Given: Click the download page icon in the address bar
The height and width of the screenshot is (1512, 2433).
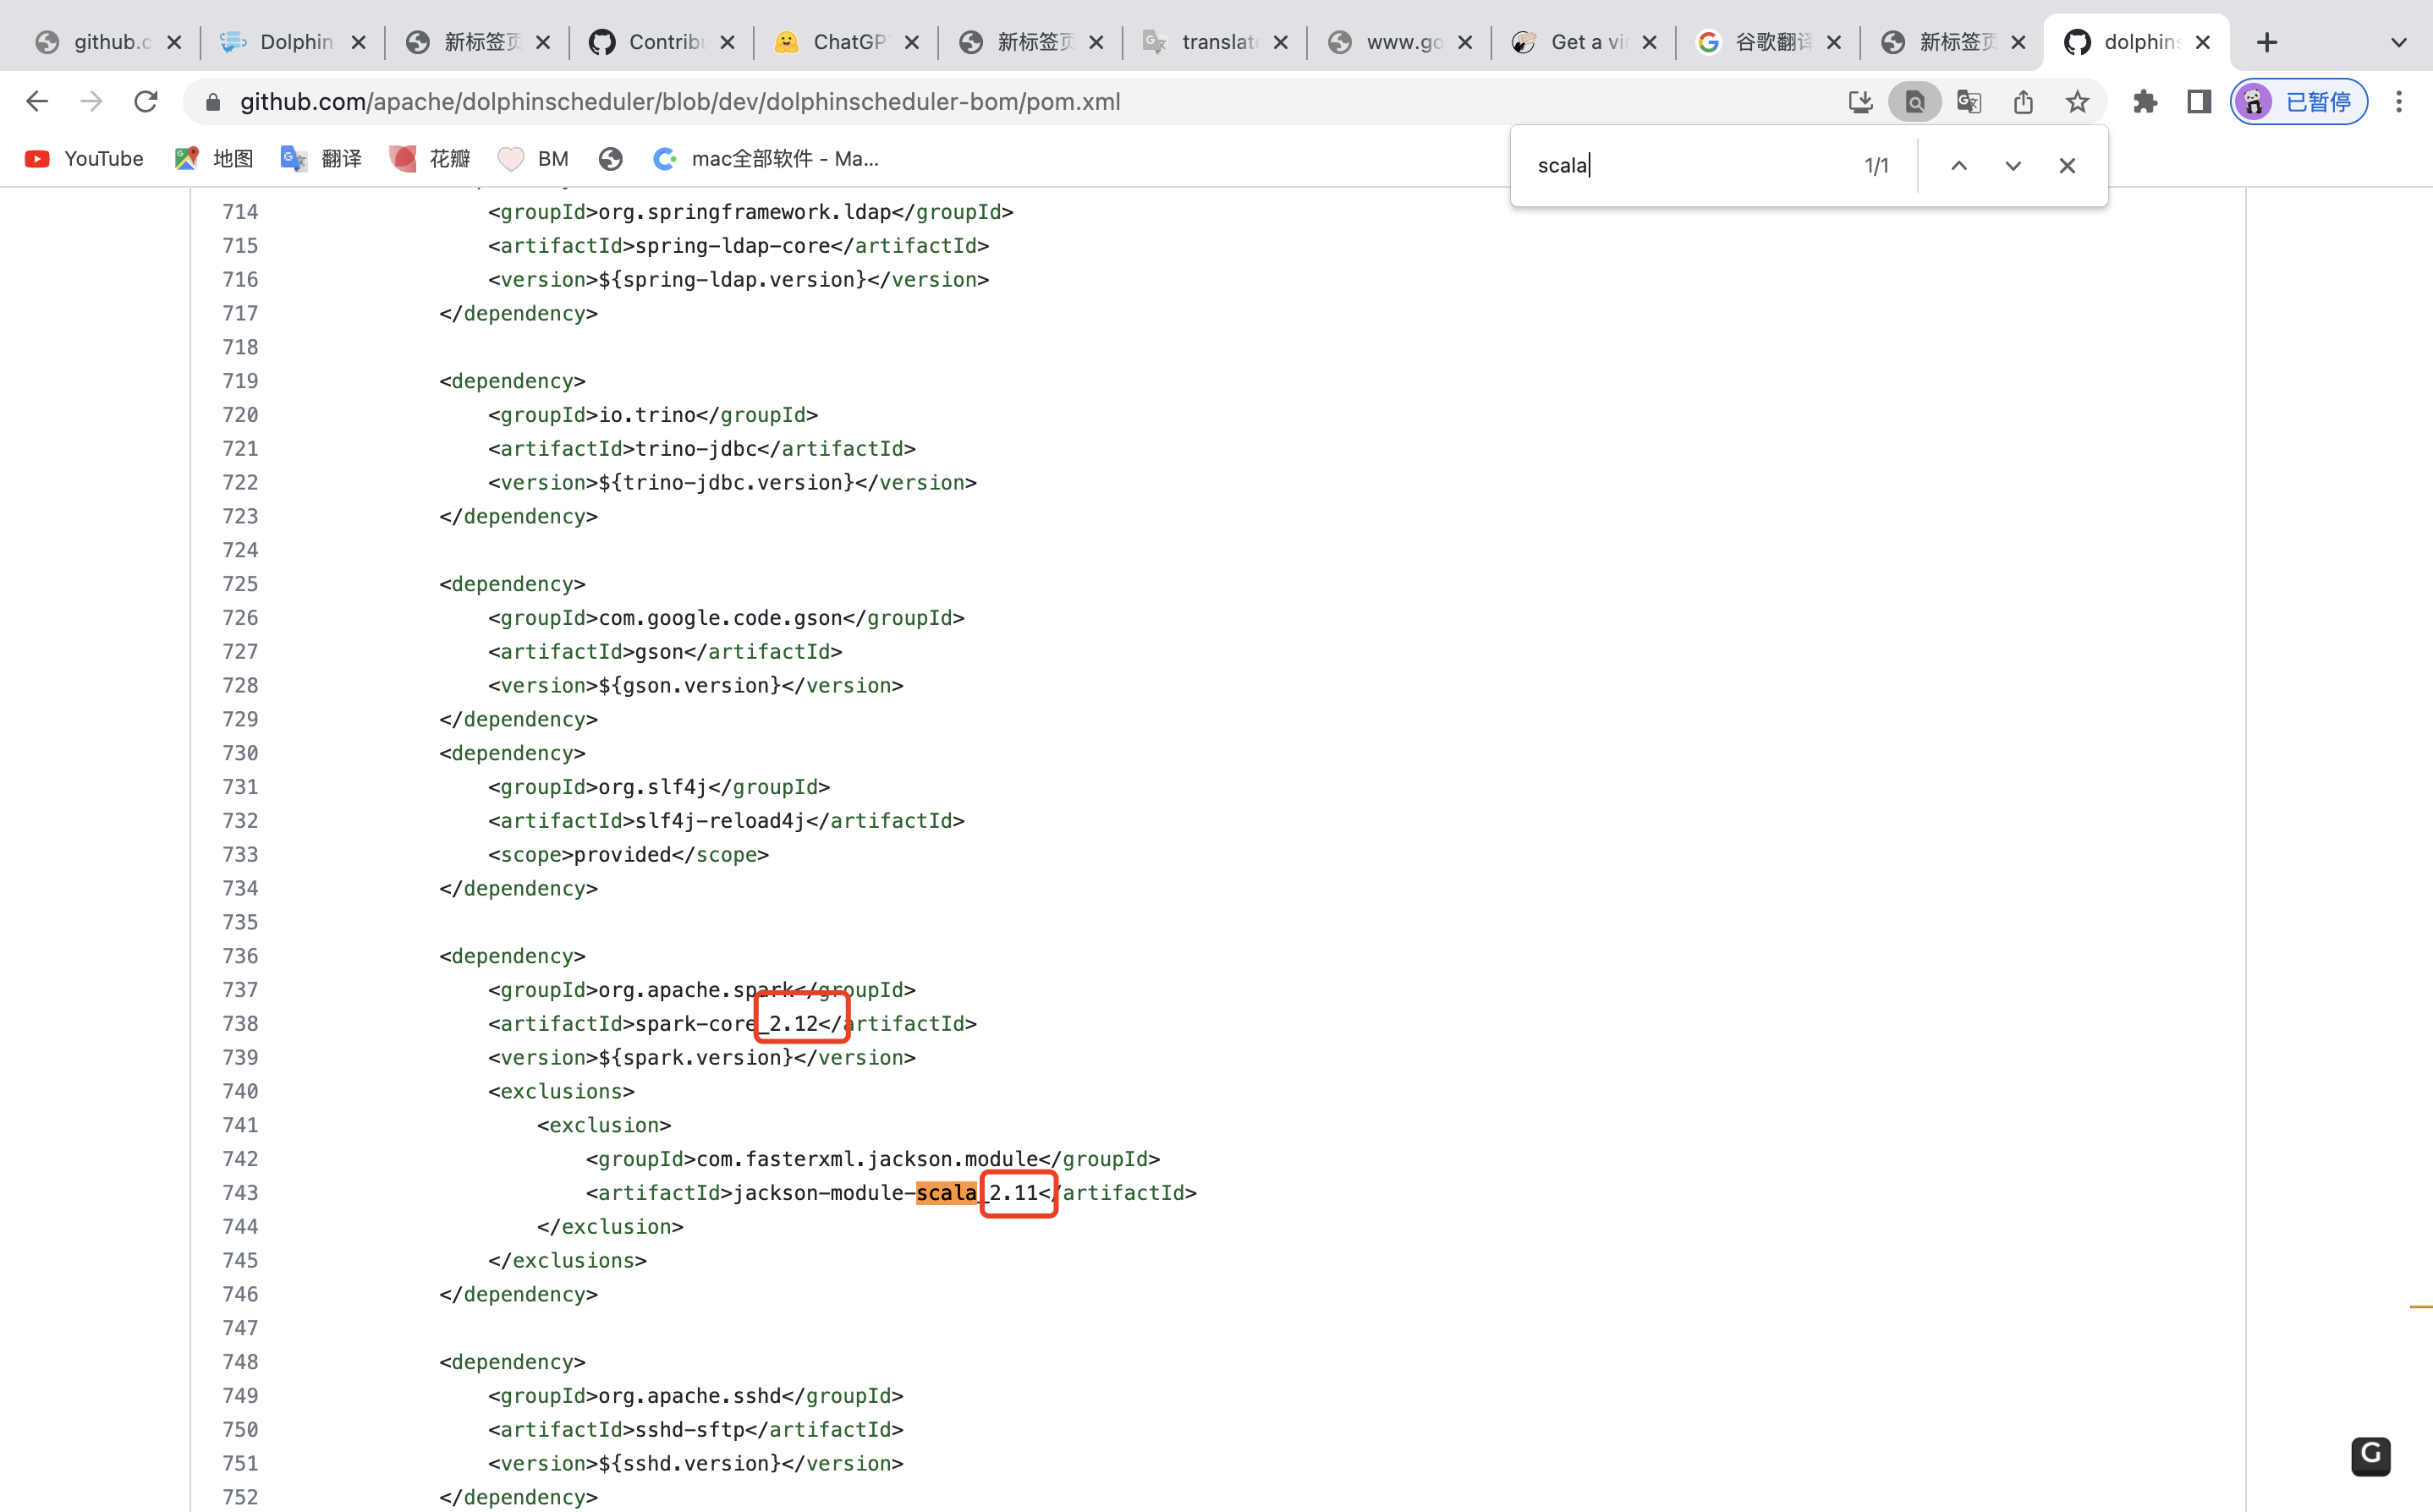Looking at the screenshot, I should [x=1862, y=101].
